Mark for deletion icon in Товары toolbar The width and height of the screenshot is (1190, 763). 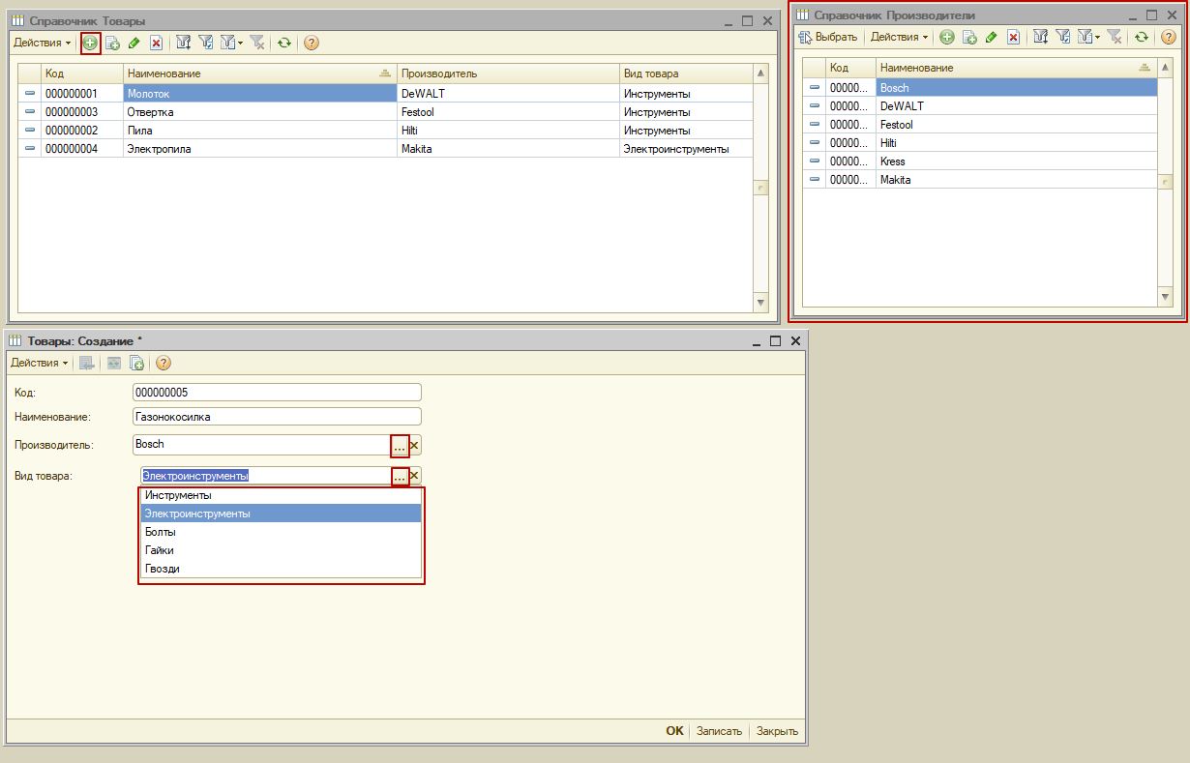coord(156,43)
